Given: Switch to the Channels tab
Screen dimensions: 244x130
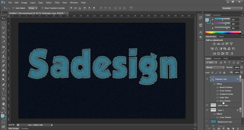Looking at the screenshot, I should point(217,59).
